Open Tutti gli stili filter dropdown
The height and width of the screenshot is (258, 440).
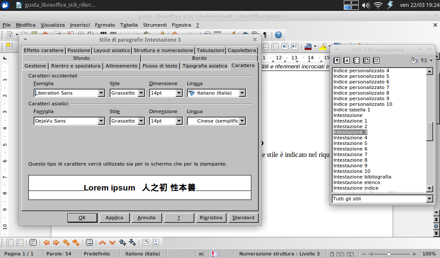pos(430,199)
